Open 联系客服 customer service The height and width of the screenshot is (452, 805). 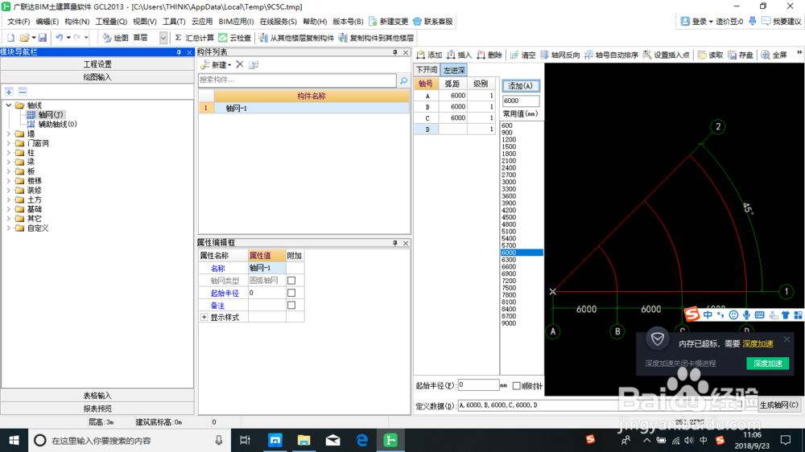coord(433,22)
